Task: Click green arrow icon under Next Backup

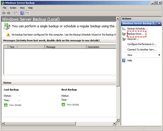Action: [x=63, y=105]
